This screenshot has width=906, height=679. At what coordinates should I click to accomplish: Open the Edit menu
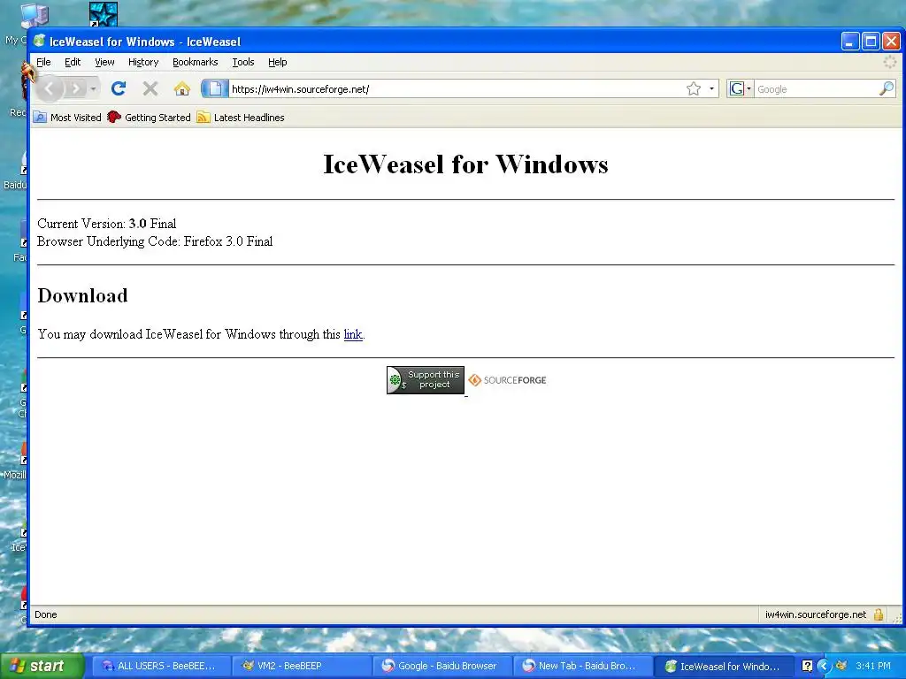click(73, 62)
